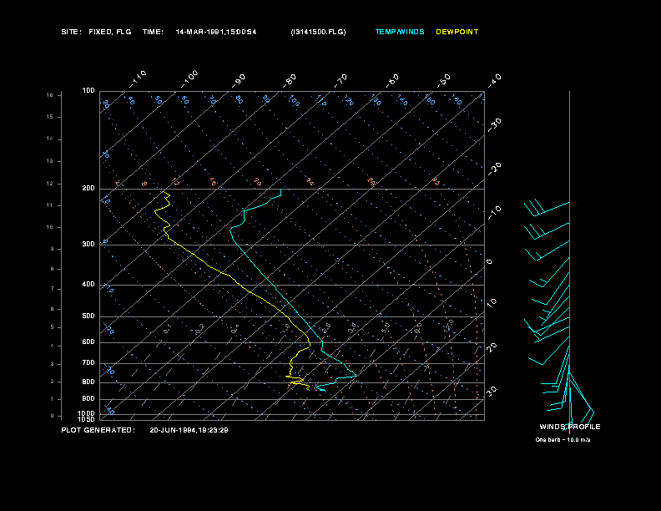The image size is (661, 511).
Task: Click the topmost wind barb in profile
Action: 547,208
